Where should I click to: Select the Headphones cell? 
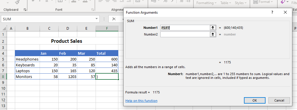point(27,59)
